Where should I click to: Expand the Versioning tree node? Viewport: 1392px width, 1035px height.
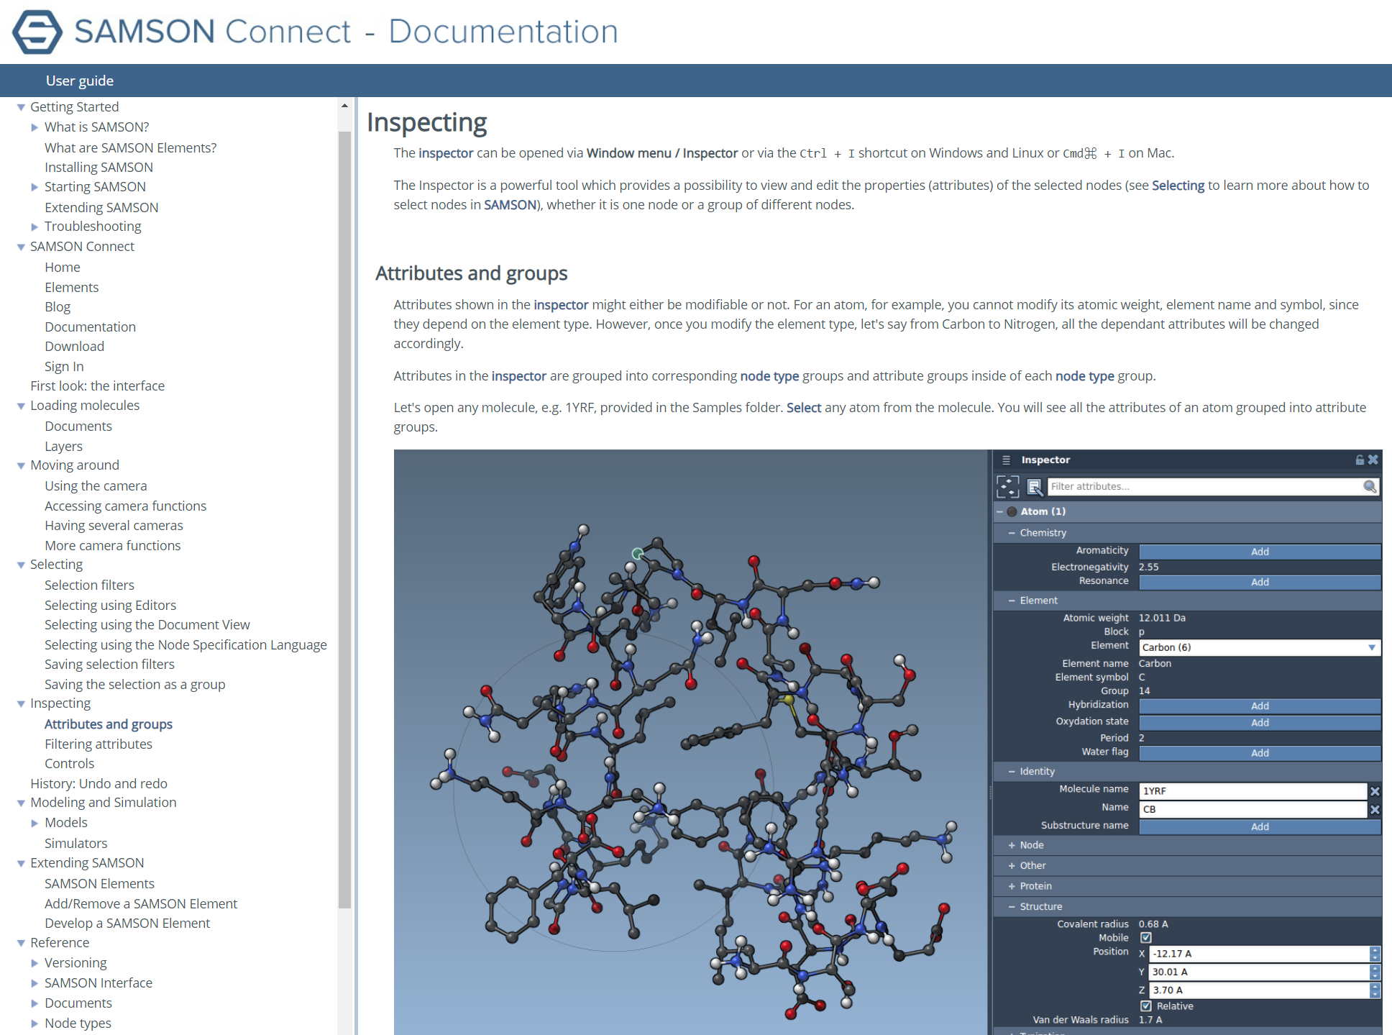pyautogui.click(x=35, y=963)
